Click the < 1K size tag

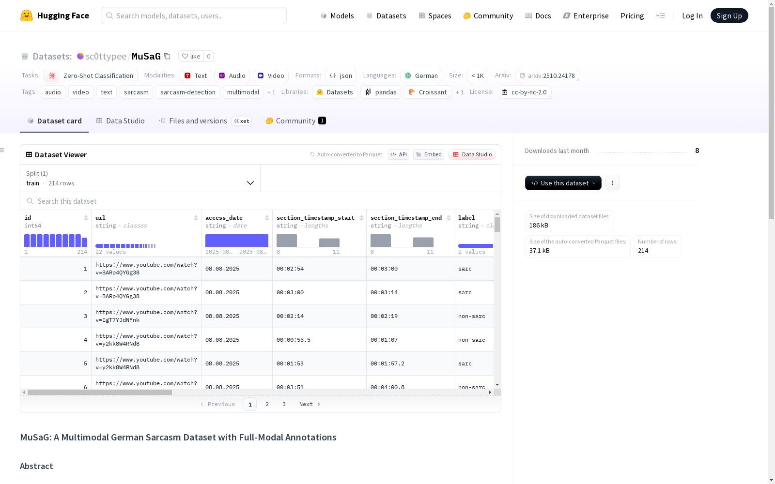478,76
